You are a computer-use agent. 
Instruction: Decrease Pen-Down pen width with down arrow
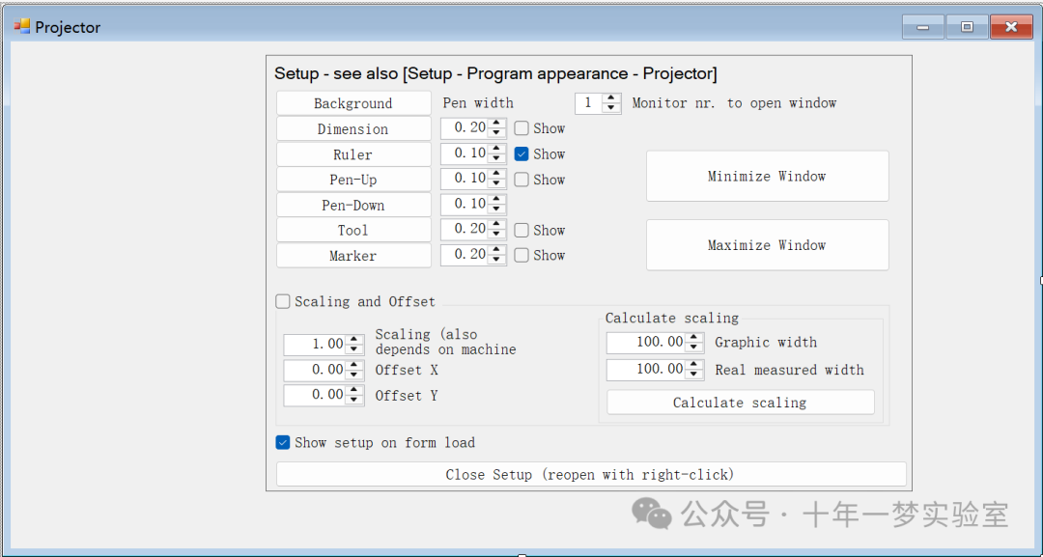[x=496, y=209]
